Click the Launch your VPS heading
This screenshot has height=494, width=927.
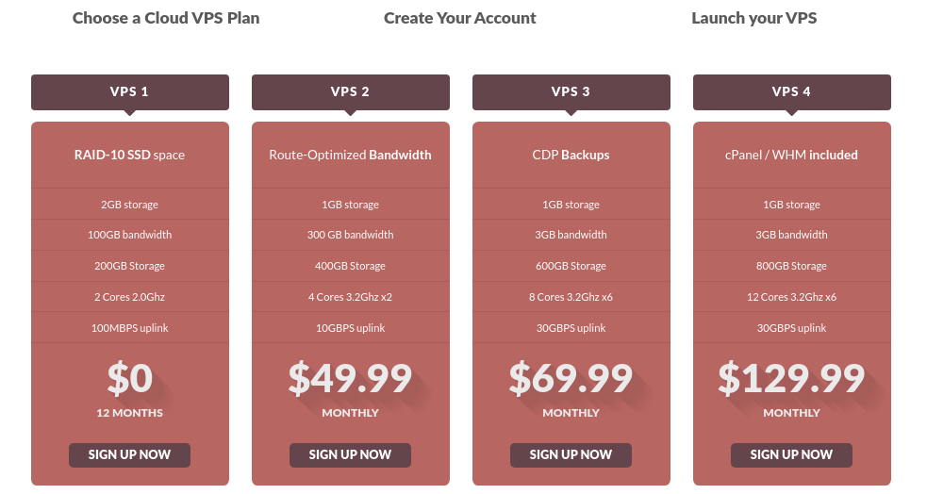tap(754, 18)
